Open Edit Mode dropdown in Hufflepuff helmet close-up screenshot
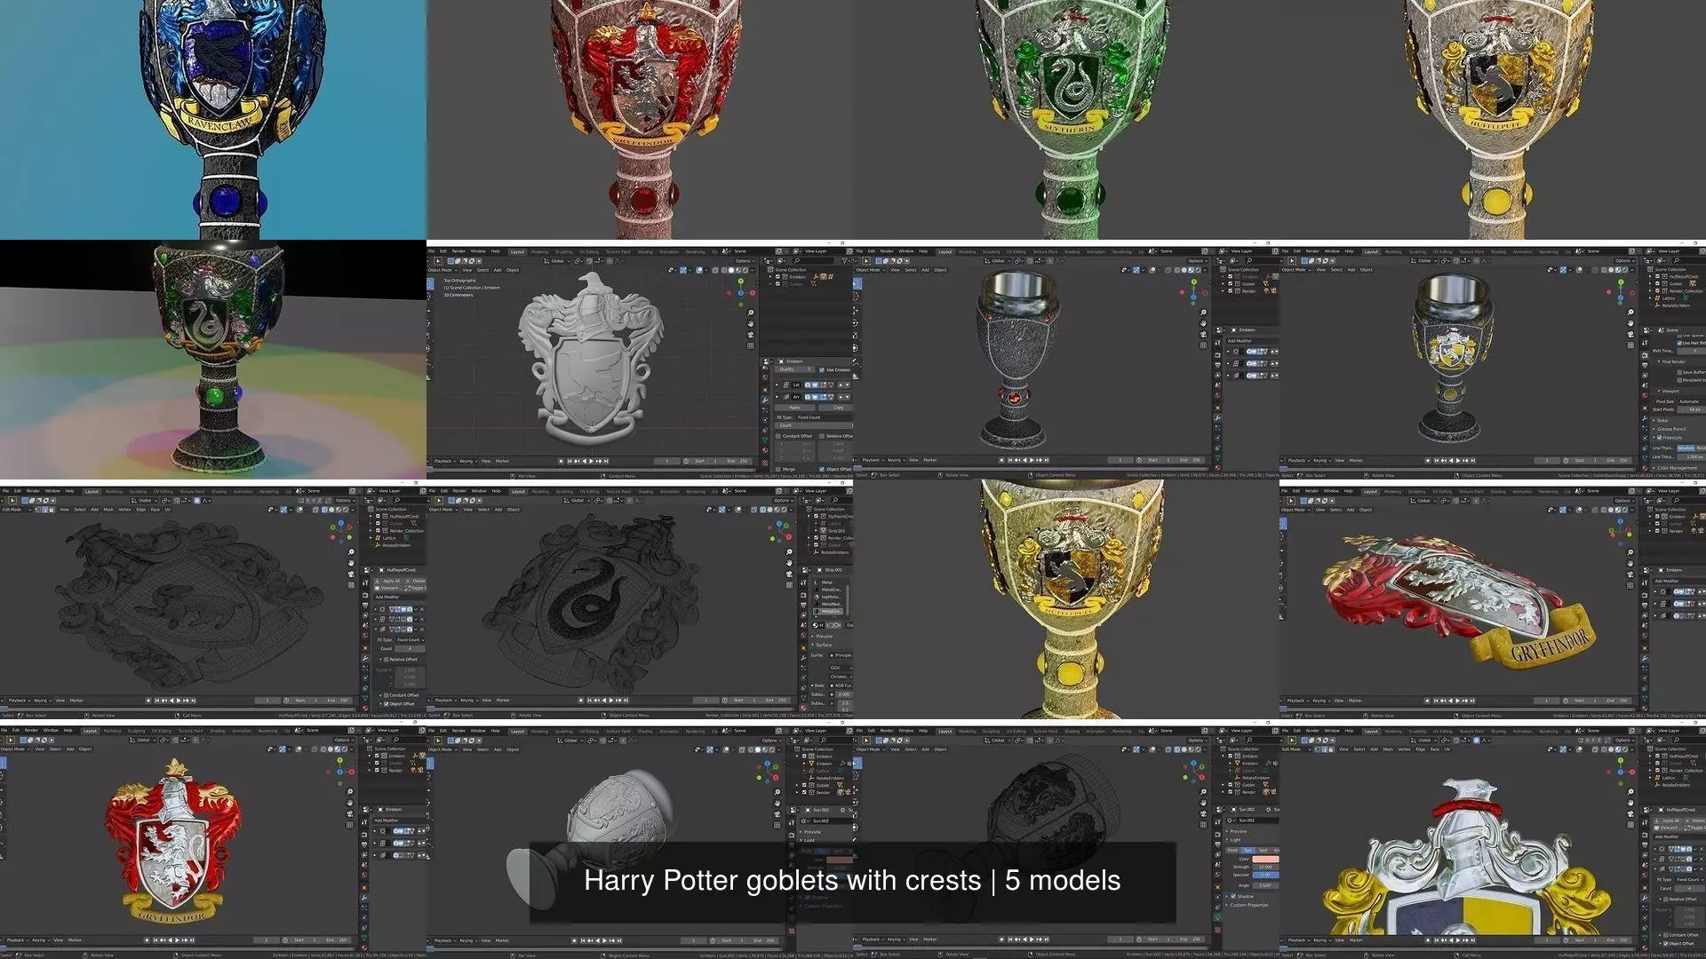The image size is (1706, 959). point(1295,749)
